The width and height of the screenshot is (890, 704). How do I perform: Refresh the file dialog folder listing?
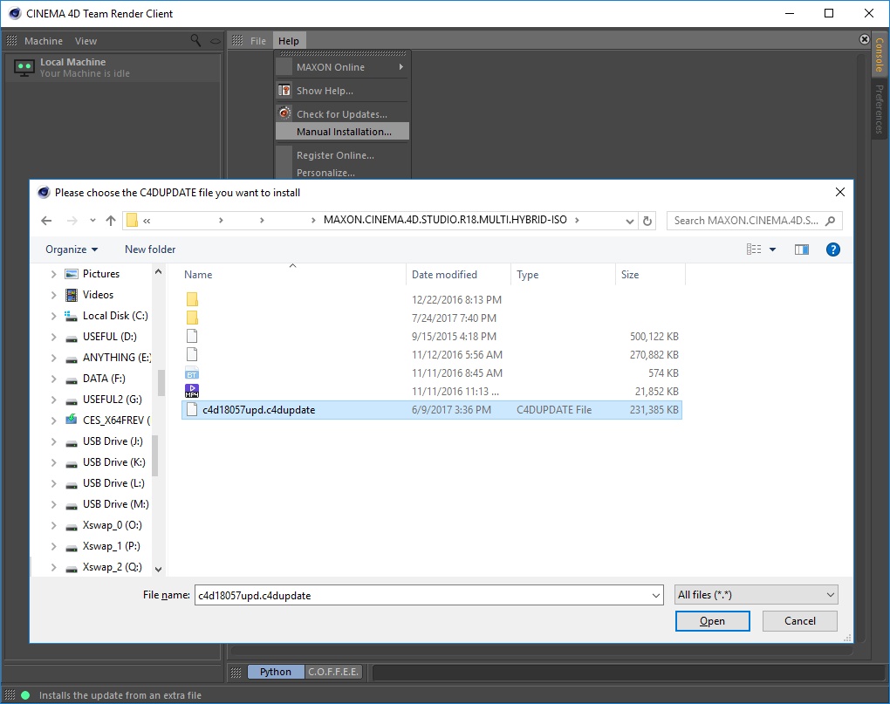pos(647,221)
